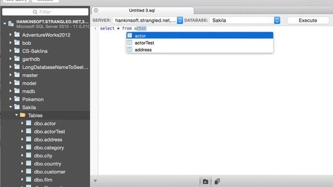333x187 pixels.
Task: Click the server icon for HANKINSOFT.STRANGLED.NET
Action: pyautogui.click(x=11, y=23)
